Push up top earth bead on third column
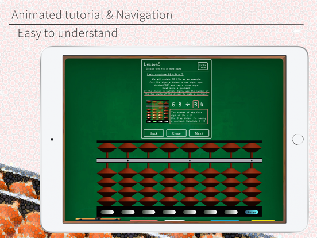317x238 pixels. point(148,173)
